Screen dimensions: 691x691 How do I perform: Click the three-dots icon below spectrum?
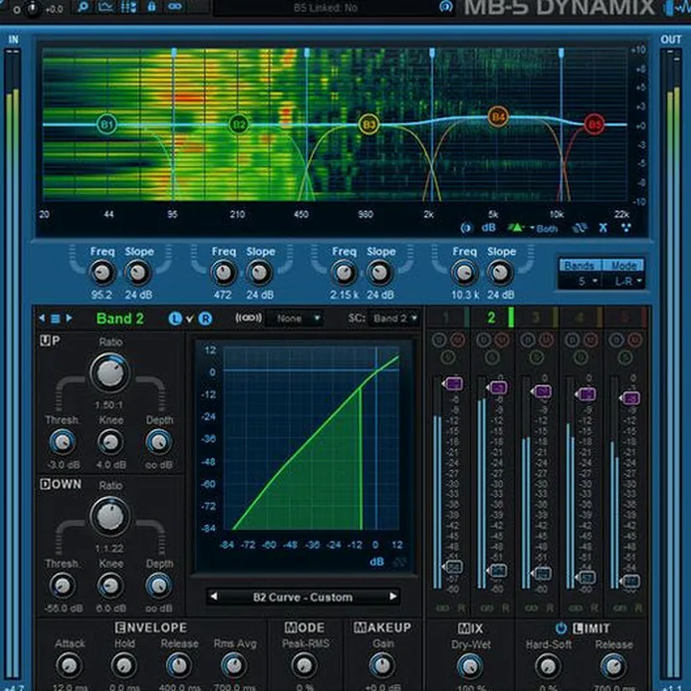[626, 227]
